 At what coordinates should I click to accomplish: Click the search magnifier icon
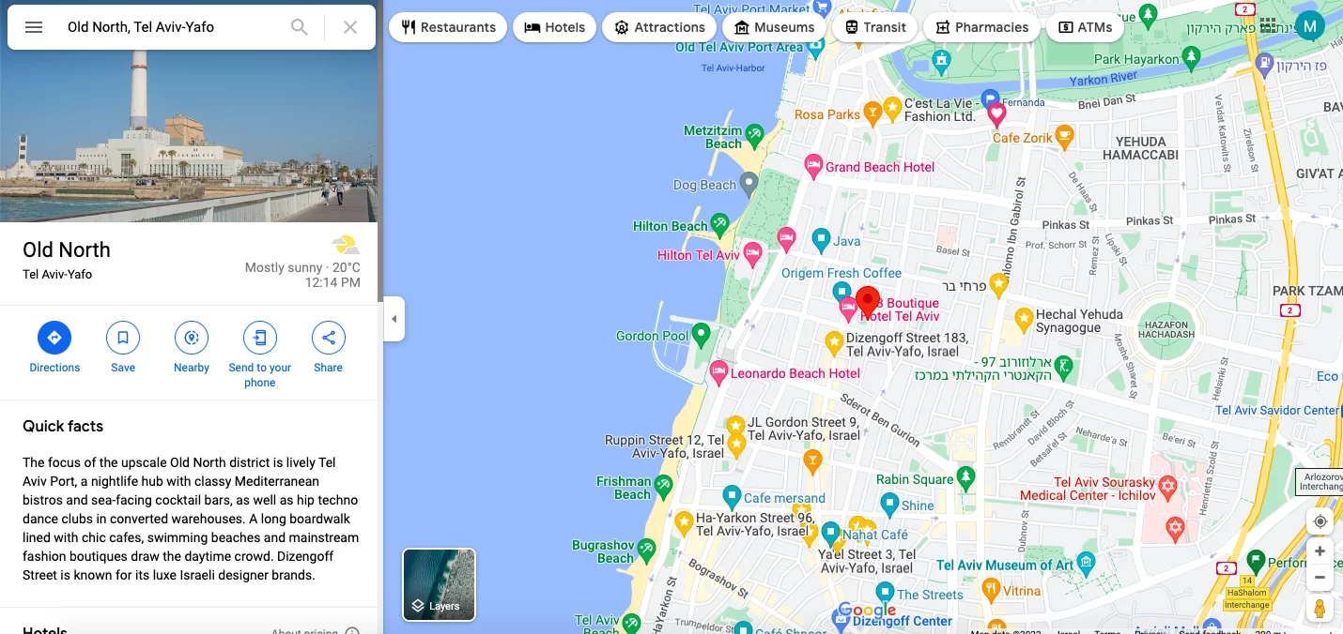(300, 27)
